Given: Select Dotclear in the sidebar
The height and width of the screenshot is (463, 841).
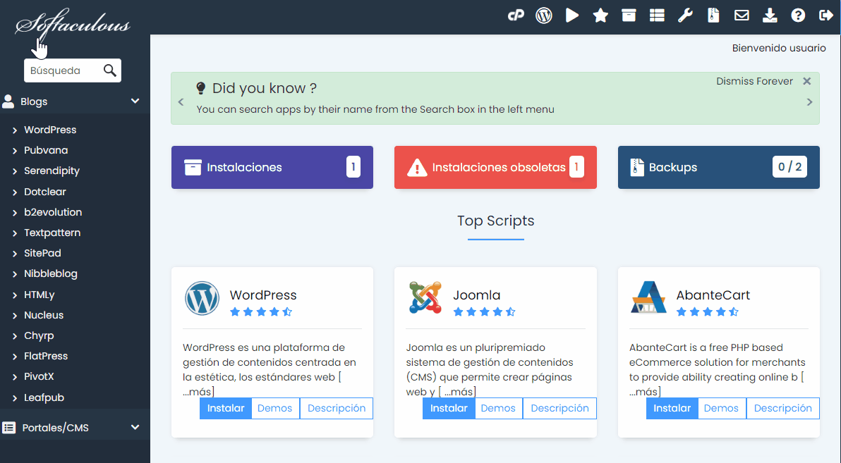Looking at the screenshot, I should (45, 191).
